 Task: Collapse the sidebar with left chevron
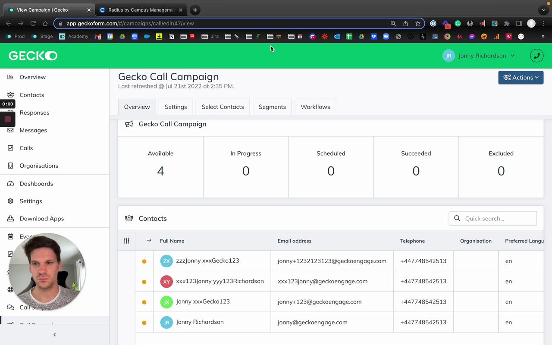tap(54, 335)
